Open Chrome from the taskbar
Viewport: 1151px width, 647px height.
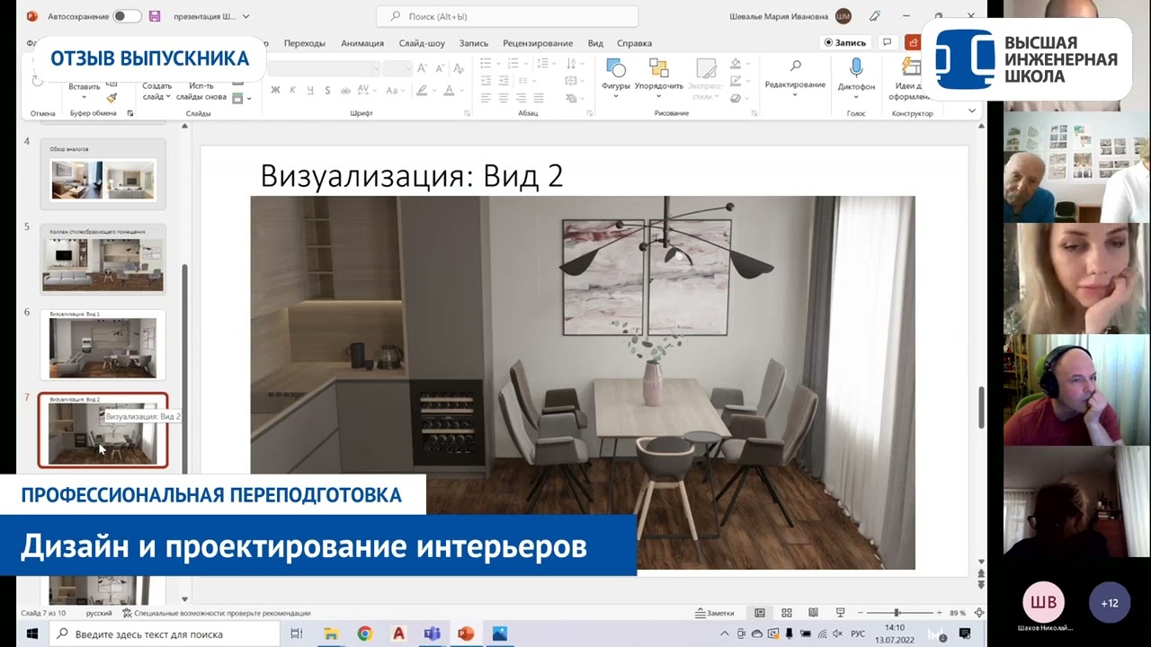(x=364, y=634)
